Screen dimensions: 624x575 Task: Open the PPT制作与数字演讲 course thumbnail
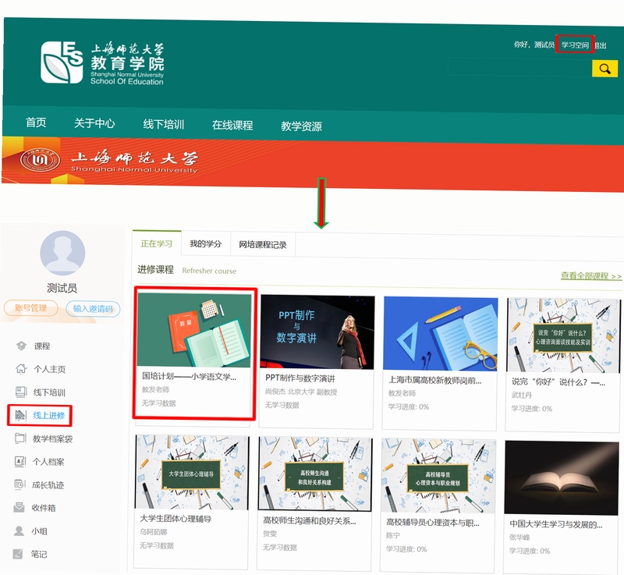pyautogui.click(x=317, y=332)
